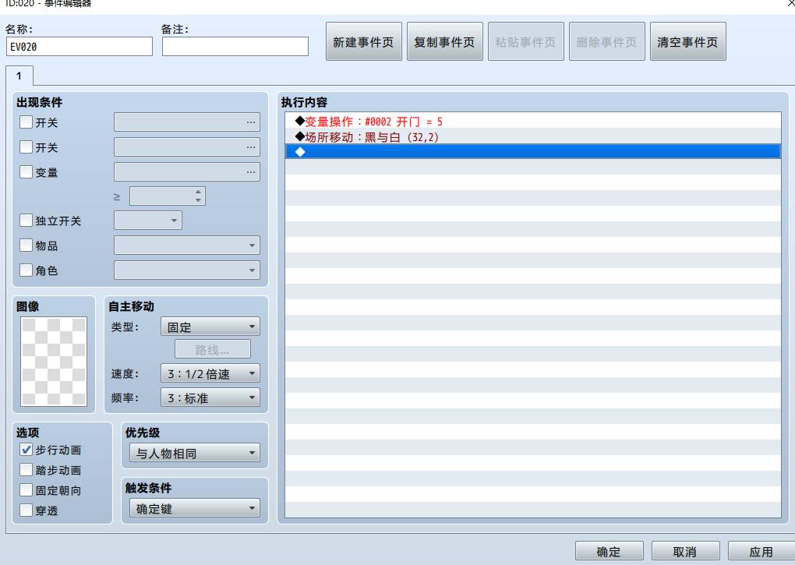The width and height of the screenshot is (795, 565).
Task: Open the first 开关 selector ellipsis field
Action: coord(187,122)
